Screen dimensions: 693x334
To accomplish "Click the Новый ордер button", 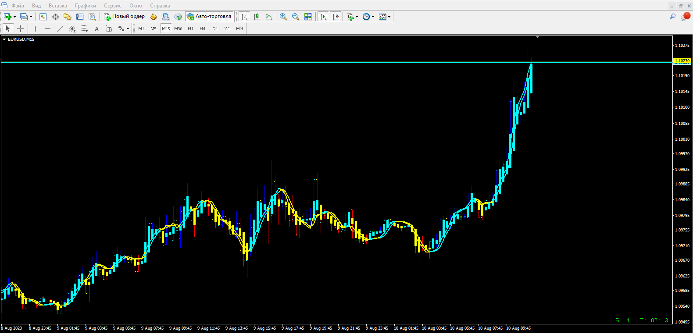I will [124, 17].
